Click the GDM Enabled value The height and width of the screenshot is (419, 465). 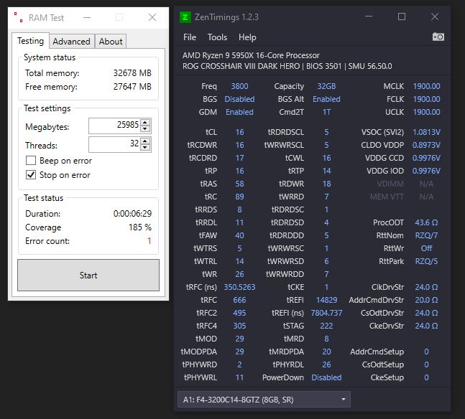(239, 112)
